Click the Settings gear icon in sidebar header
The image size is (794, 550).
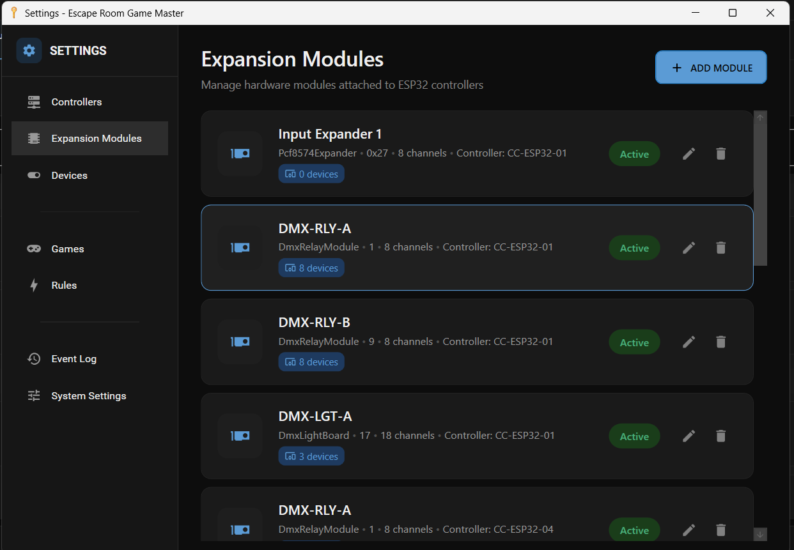(x=29, y=50)
